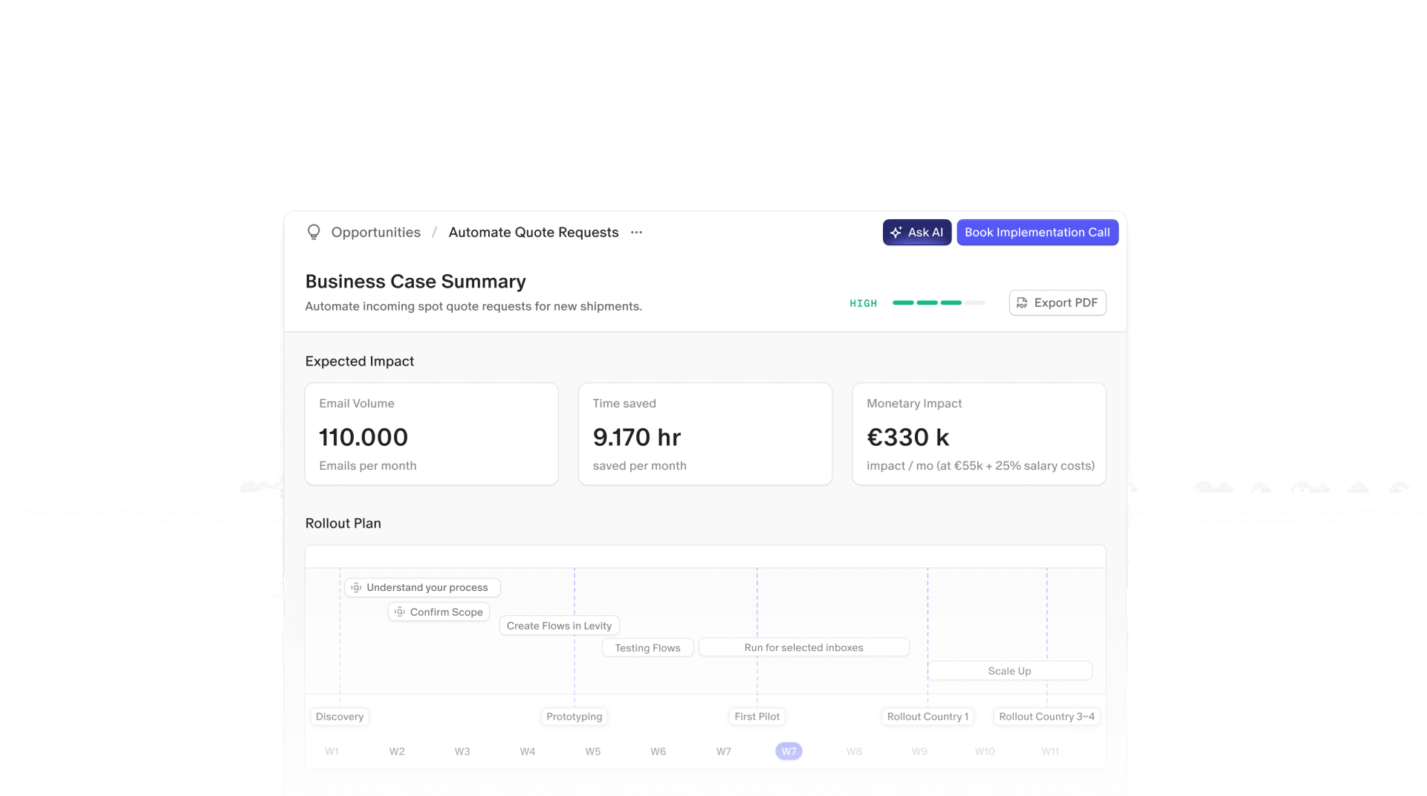Select Understand your process task
Viewport: 1427px width, 796px height.
pos(422,588)
